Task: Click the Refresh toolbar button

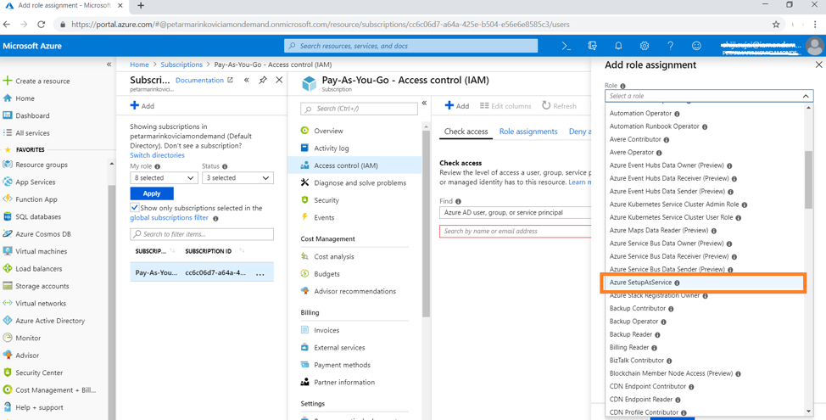Action: pyautogui.click(x=559, y=106)
